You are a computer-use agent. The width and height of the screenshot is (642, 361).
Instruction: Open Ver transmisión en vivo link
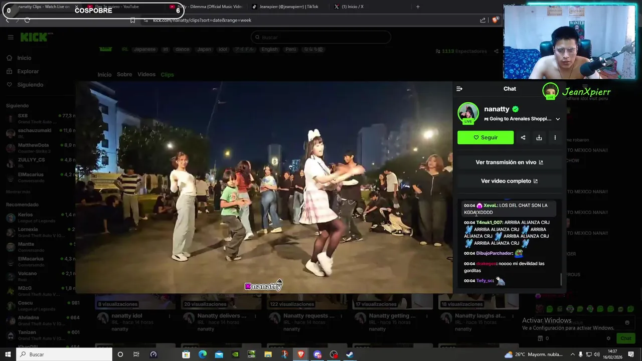click(x=509, y=162)
